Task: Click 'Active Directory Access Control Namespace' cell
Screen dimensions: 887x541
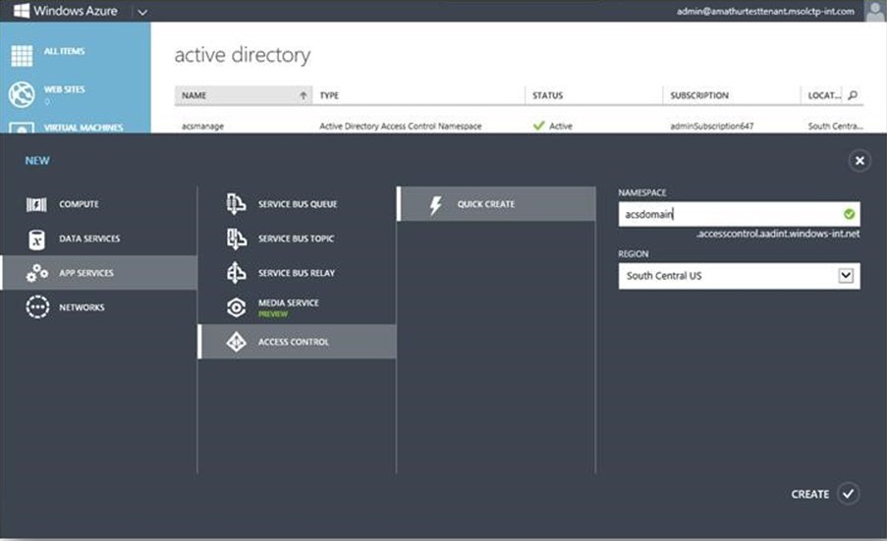Action: [401, 126]
